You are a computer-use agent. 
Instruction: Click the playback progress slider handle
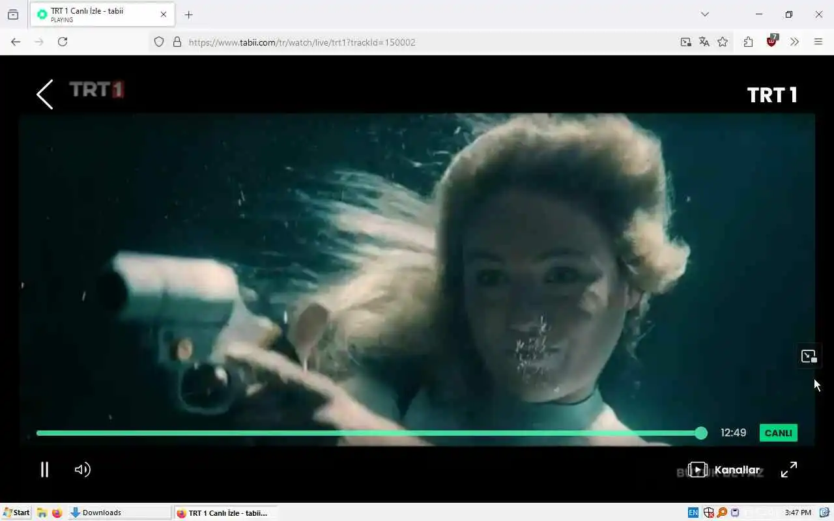tap(701, 433)
